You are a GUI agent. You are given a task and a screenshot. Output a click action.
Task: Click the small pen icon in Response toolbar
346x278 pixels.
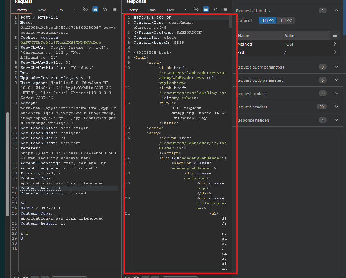tap(185, 10)
